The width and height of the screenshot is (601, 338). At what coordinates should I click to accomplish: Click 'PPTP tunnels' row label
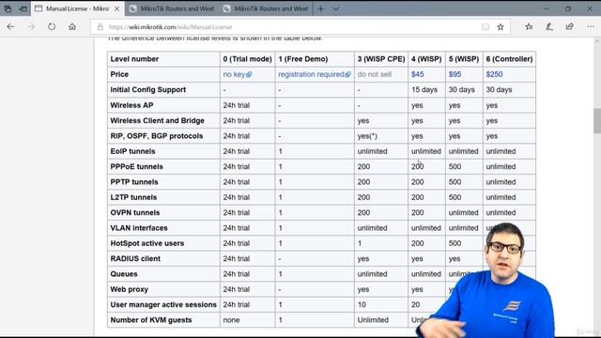[x=134, y=181]
